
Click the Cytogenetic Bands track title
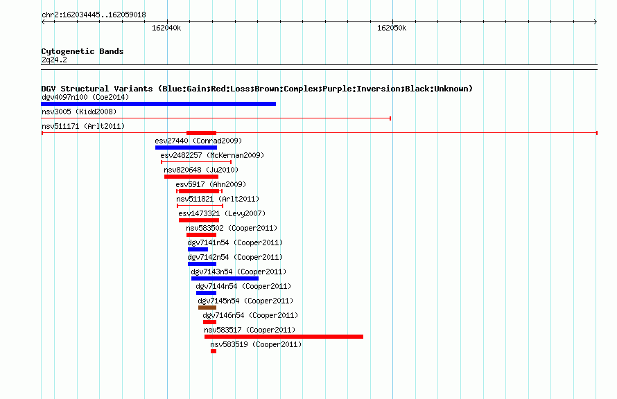pos(82,51)
